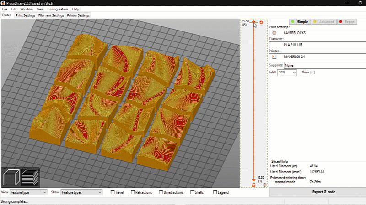Click the LAYERBLOCKS print settings gear icon
366x205 pixels.
[x=274, y=33]
